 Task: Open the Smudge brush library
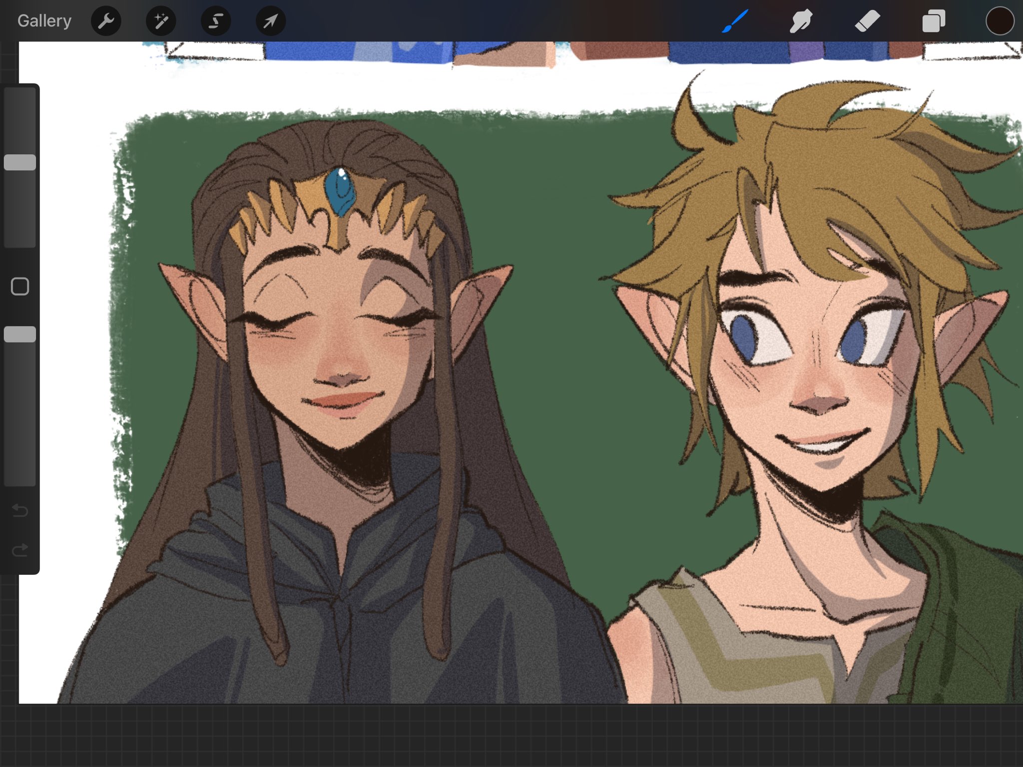(800, 21)
